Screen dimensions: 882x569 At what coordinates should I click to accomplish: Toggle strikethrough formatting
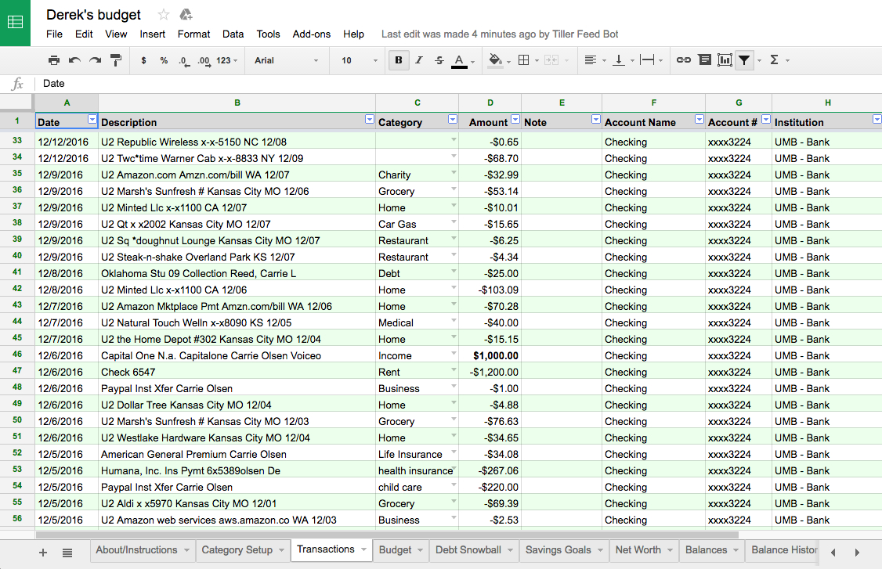coord(439,59)
